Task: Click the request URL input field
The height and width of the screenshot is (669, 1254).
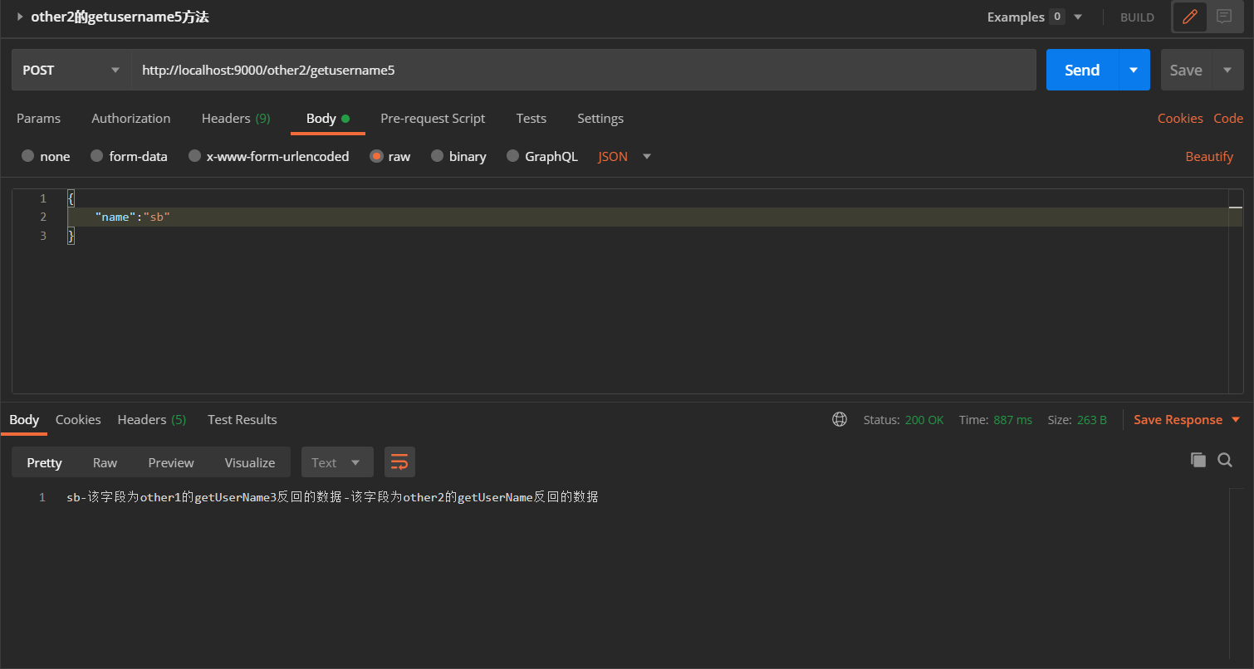Action: (584, 70)
